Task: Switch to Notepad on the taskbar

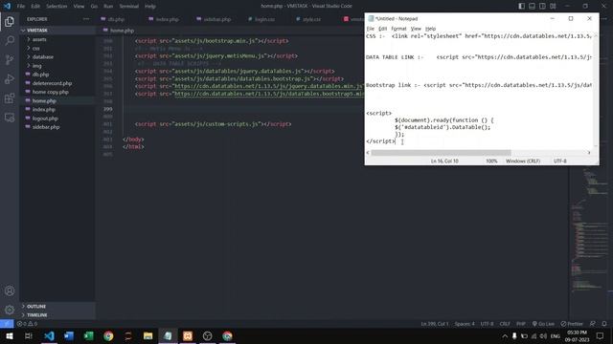Action: [x=168, y=335]
